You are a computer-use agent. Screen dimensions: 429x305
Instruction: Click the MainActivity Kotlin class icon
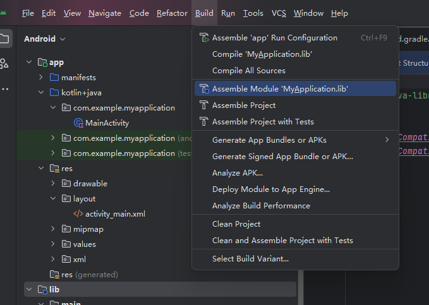(x=78, y=123)
